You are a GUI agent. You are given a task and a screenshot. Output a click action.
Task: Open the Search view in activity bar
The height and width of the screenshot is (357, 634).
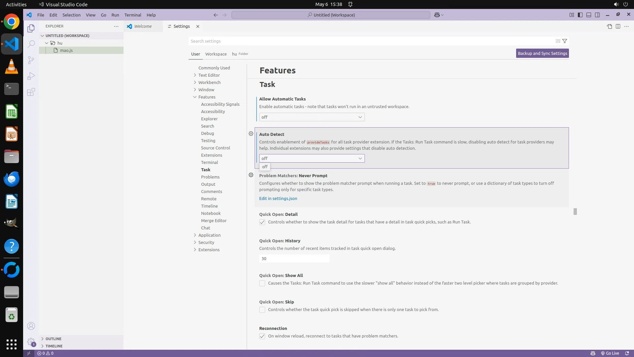tap(31, 44)
